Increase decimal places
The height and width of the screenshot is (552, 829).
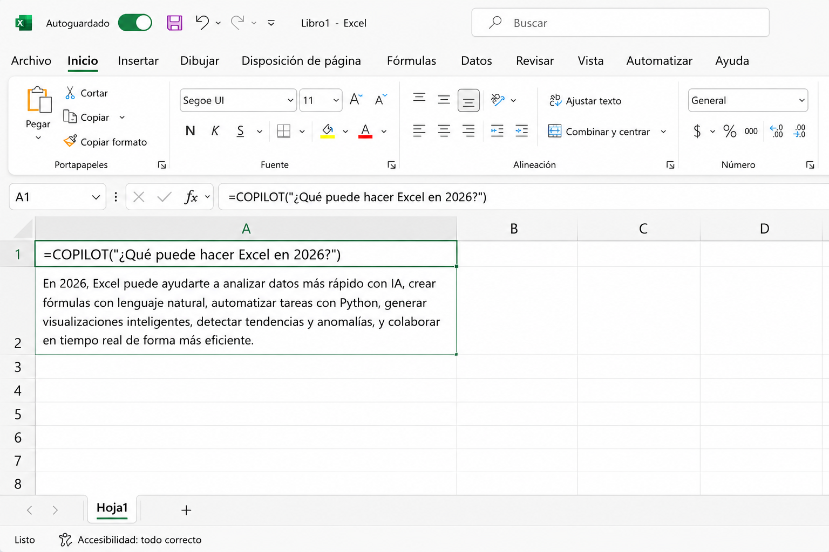[777, 131]
